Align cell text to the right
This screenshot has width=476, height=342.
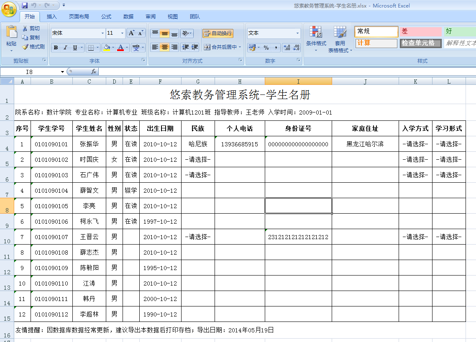174,47
